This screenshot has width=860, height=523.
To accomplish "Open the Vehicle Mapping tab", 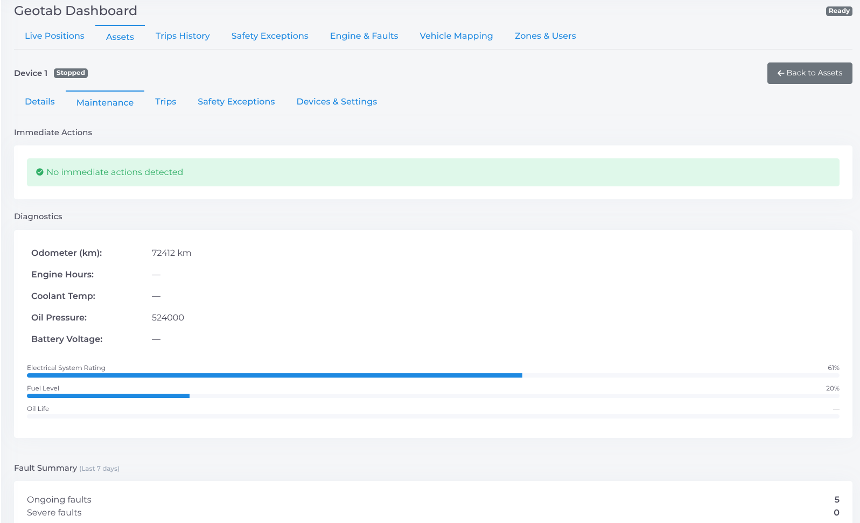I will [x=456, y=36].
